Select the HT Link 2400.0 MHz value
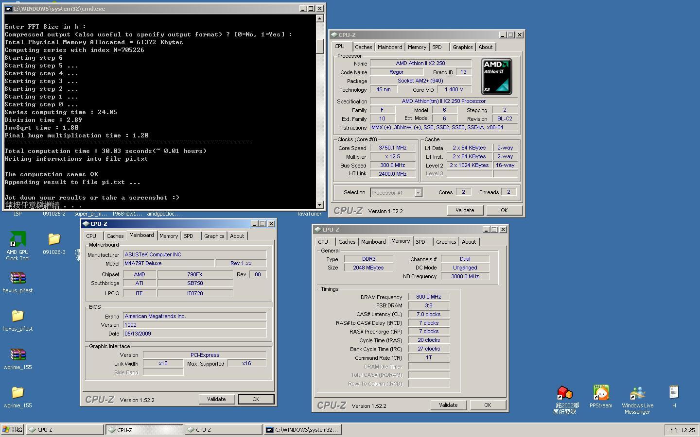This screenshot has width=700, height=437. 393,174
